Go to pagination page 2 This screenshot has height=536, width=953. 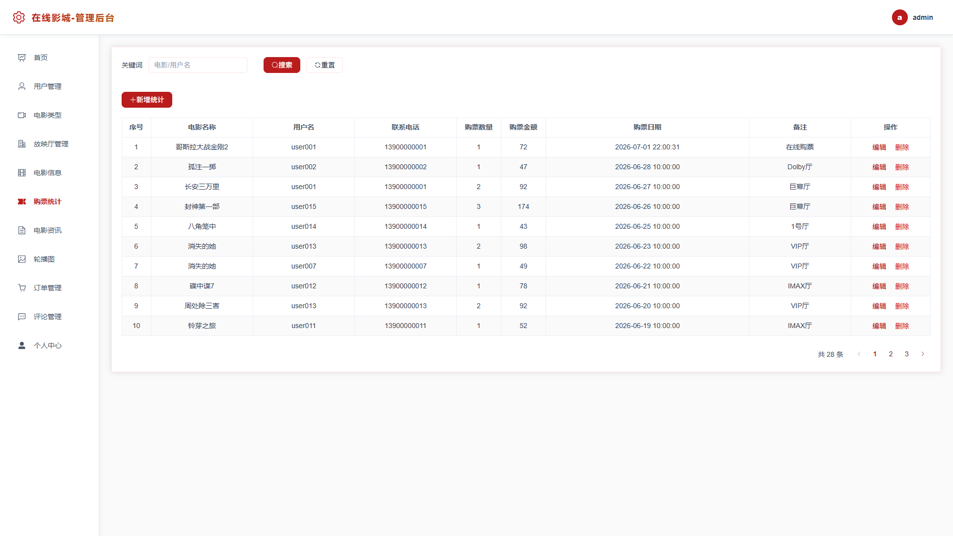(x=890, y=354)
